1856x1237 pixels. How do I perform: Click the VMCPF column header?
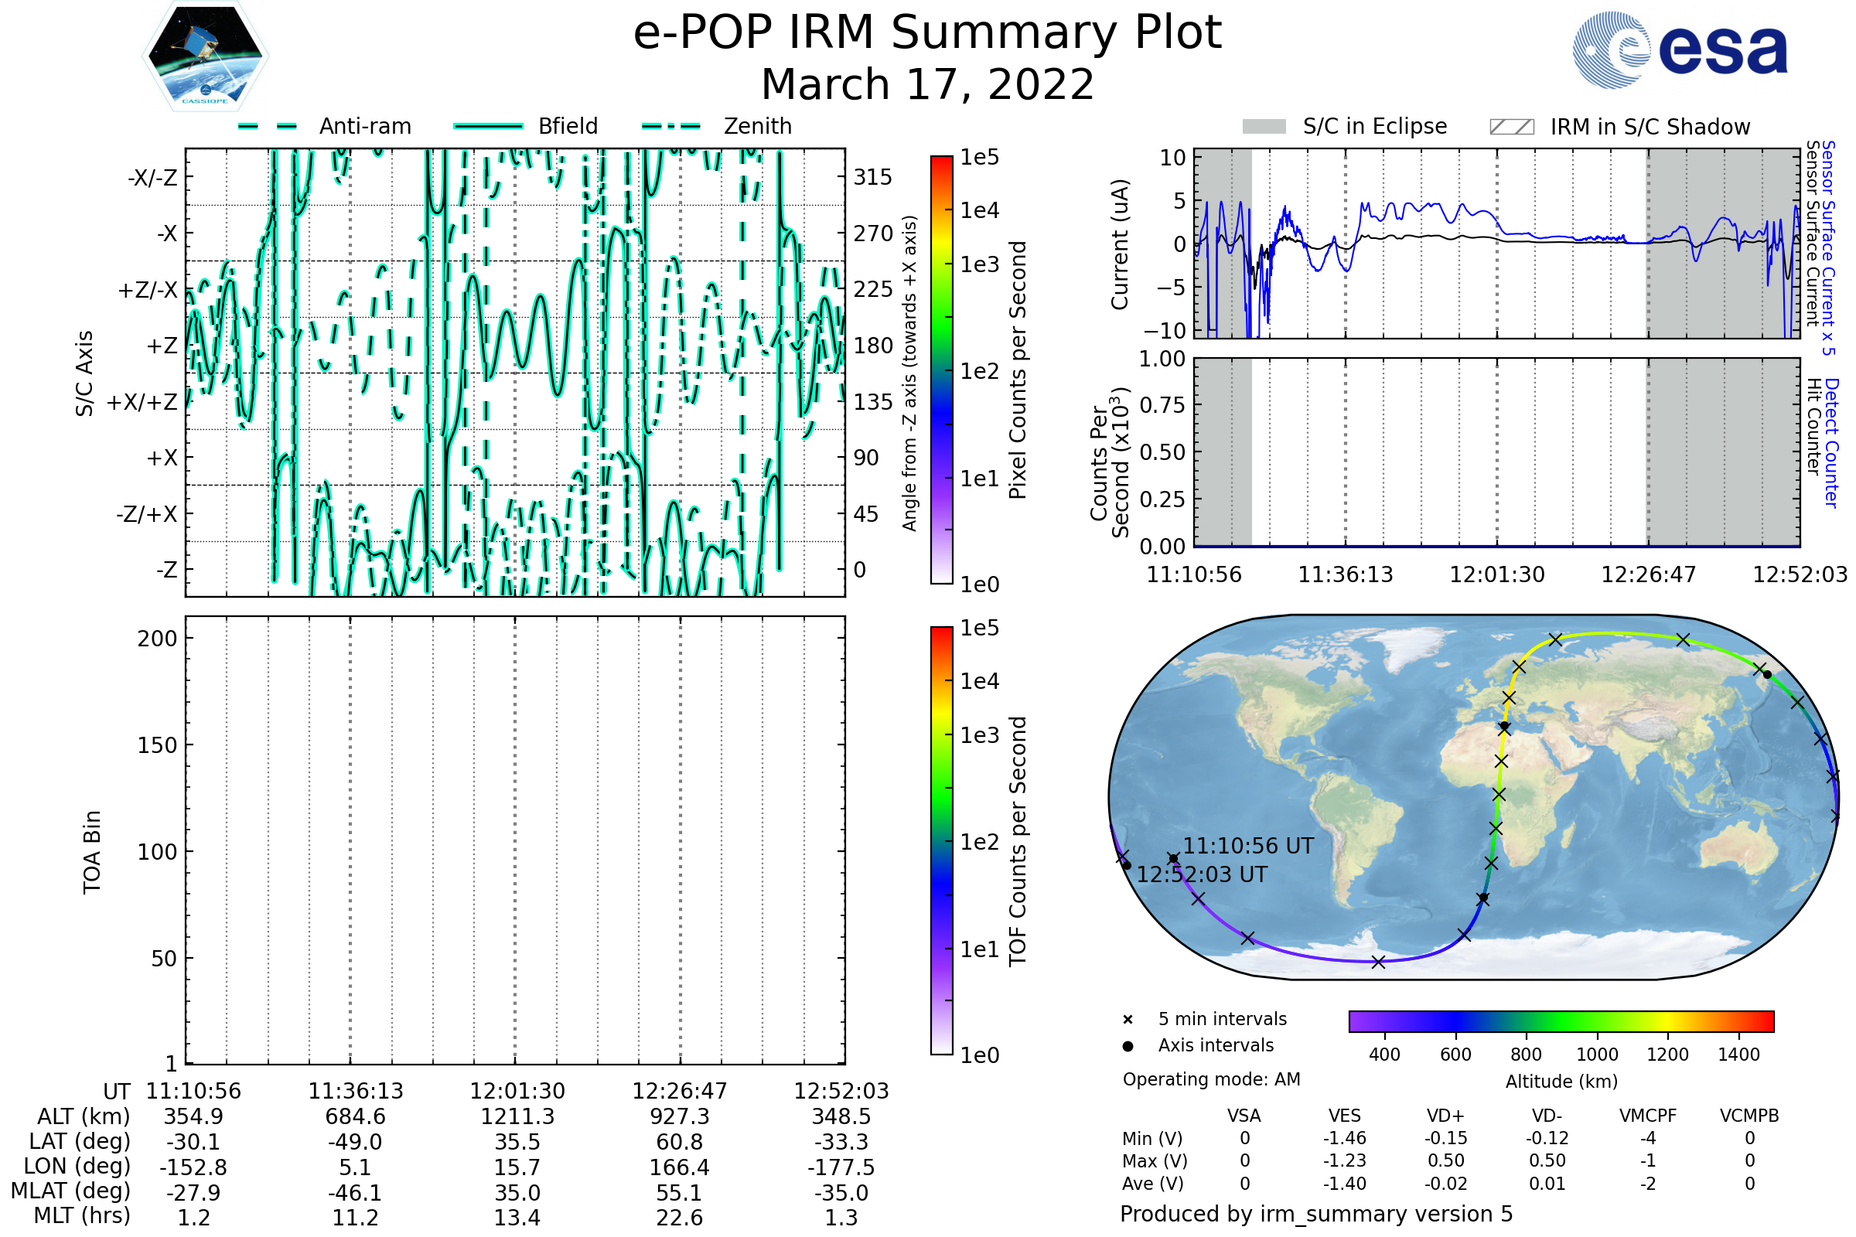(x=1647, y=1116)
